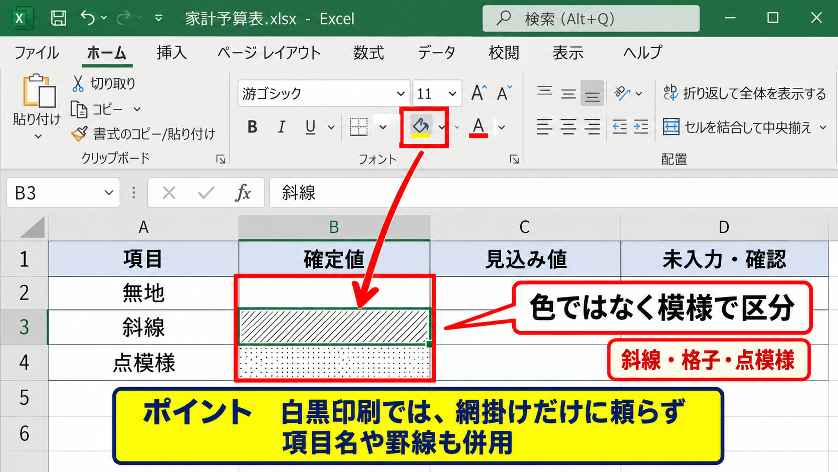This screenshot has height=472, width=838.
Task: Click the increase indent icon
Action: pyautogui.click(x=641, y=127)
